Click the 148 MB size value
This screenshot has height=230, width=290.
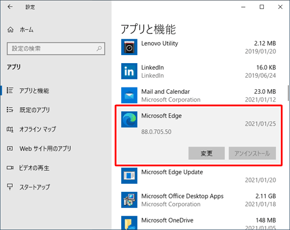coord(266,220)
